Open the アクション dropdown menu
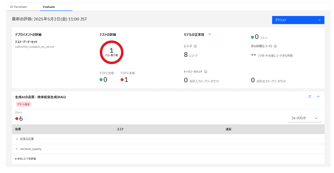334x173 pixels. pyautogui.click(x=298, y=20)
